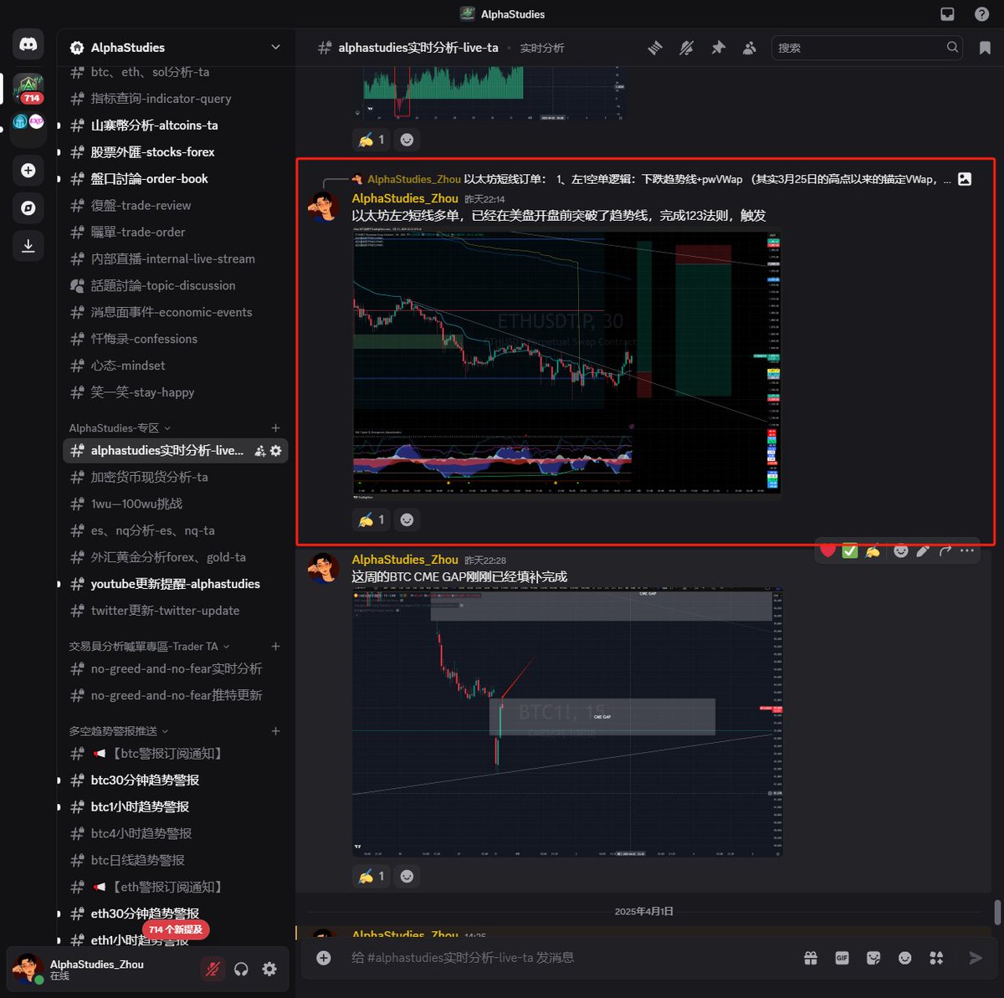Click the image icon on reply preview

click(x=965, y=179)
